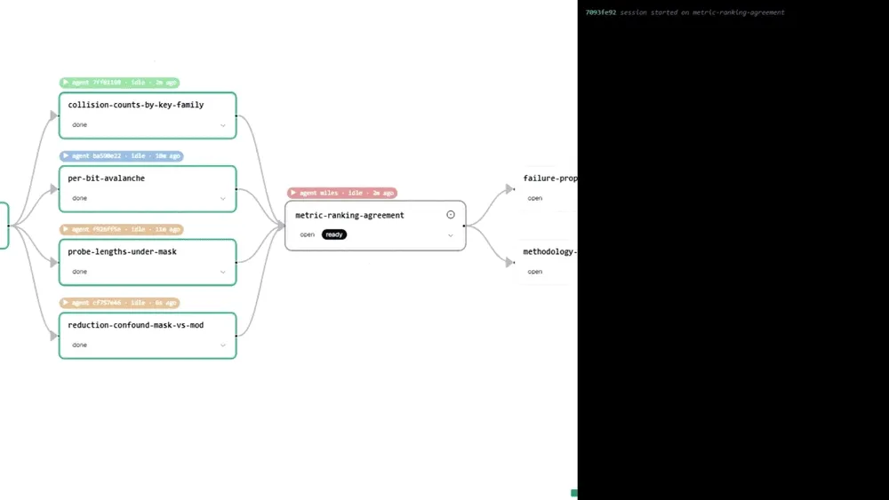The height and width of the screenshot is (500, 889).
Task: Click play icon on agent f926ff5e badge
Action: click(66, 229)
